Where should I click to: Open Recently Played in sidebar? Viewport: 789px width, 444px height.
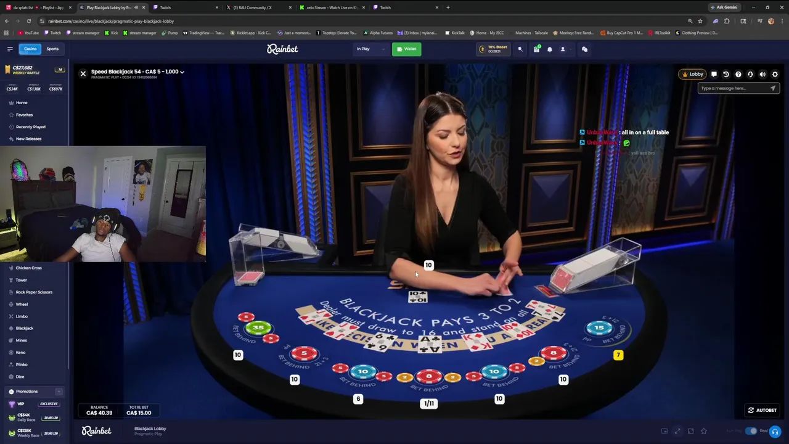30,127
